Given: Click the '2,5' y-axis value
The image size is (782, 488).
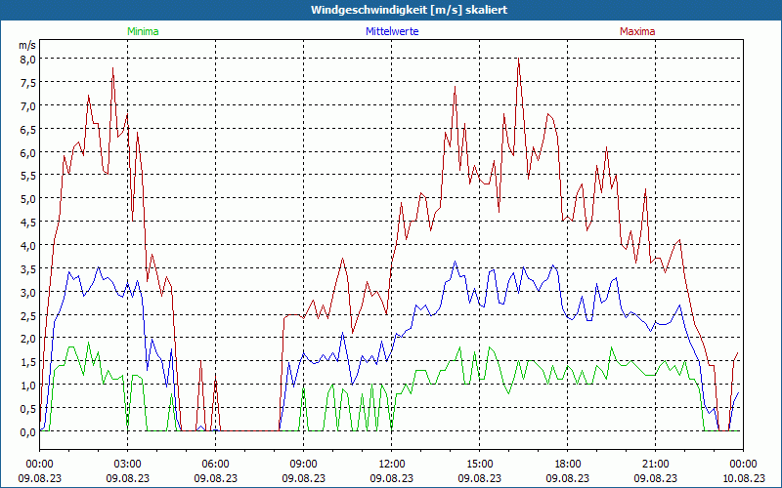Looking at the screenshot, I should [x=28, y=315].
